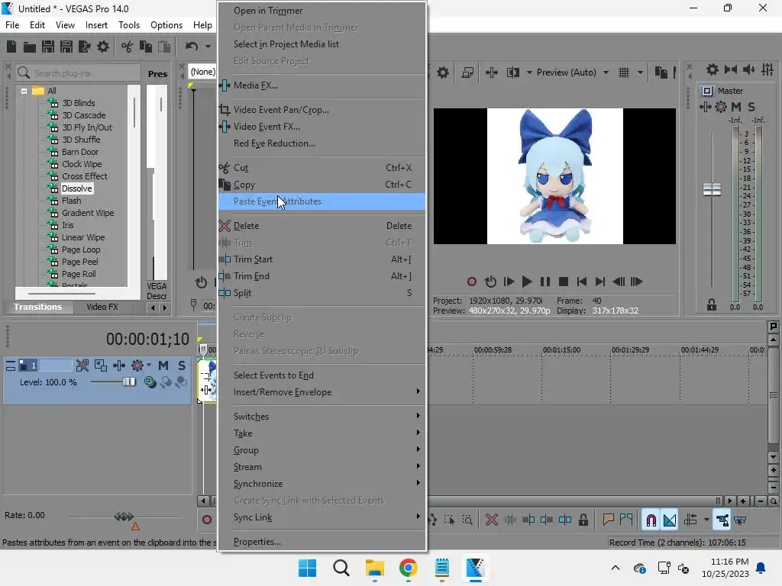Switch to the Video FX tab
The image size is (782, 586).
pyautogui.click(x=102, y=307)
